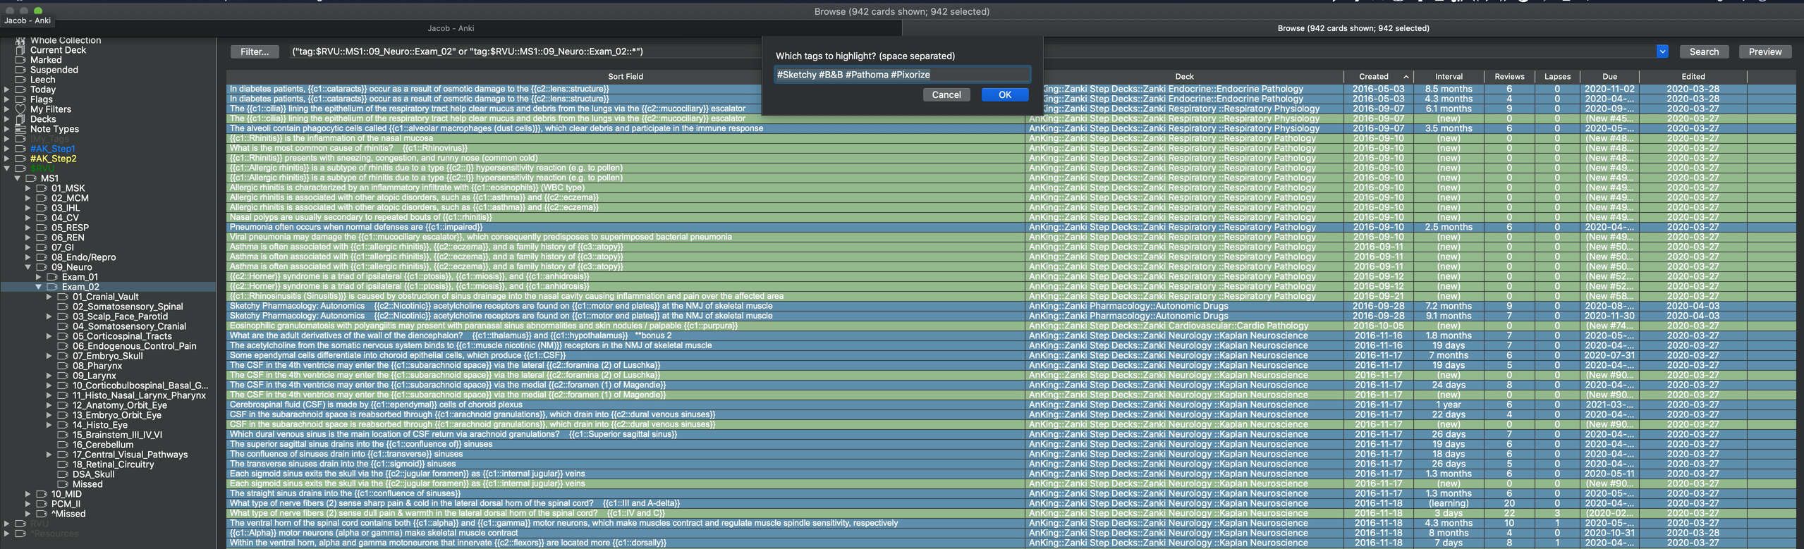Click the tag icon next to Flags
Image resolution: width=1804 pixels, height=549 pixels.
[20, 100]
